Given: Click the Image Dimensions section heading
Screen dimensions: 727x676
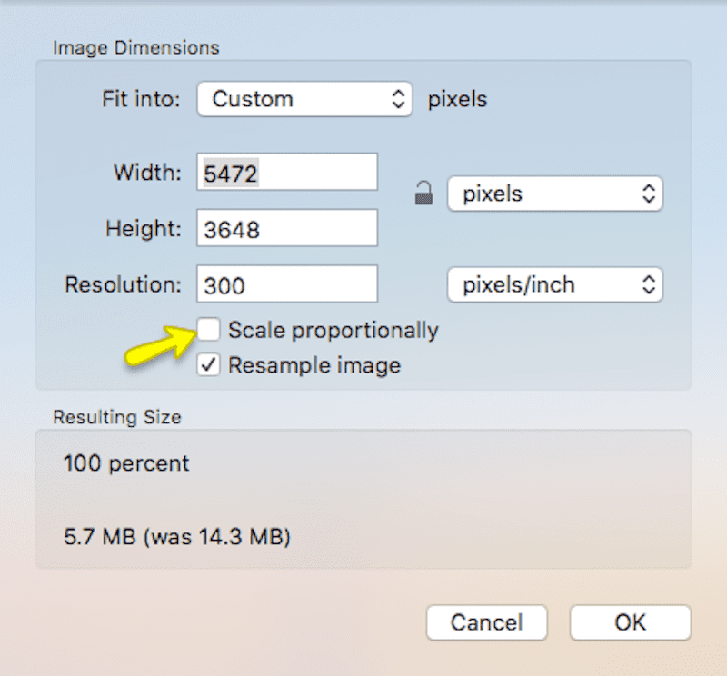Looking at the screenshot, I should coord(136,46).
